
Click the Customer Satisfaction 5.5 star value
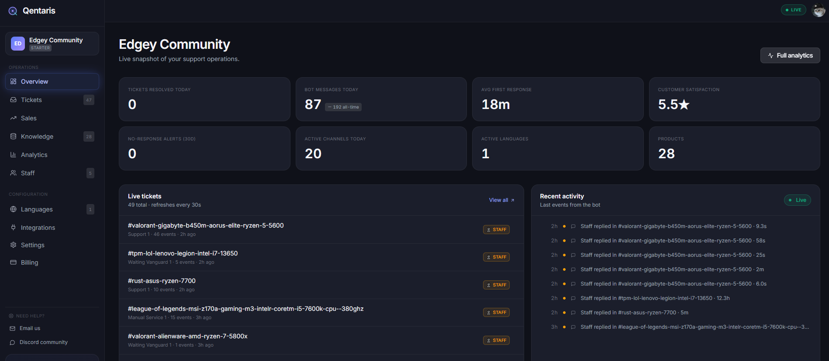(674, 105)
